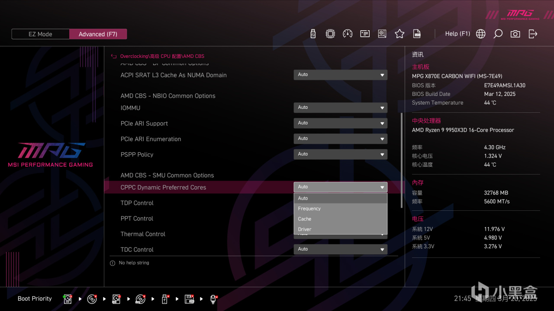Screen dimensions: 554x311
Task: Click the AMD CBS - NBIO Common Options heading
Action: click(x=168, y=96)
